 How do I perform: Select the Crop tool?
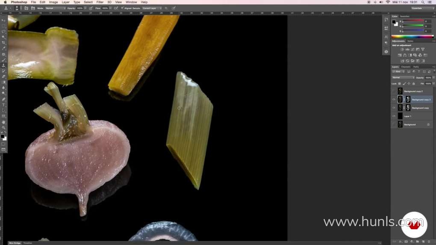3,43
